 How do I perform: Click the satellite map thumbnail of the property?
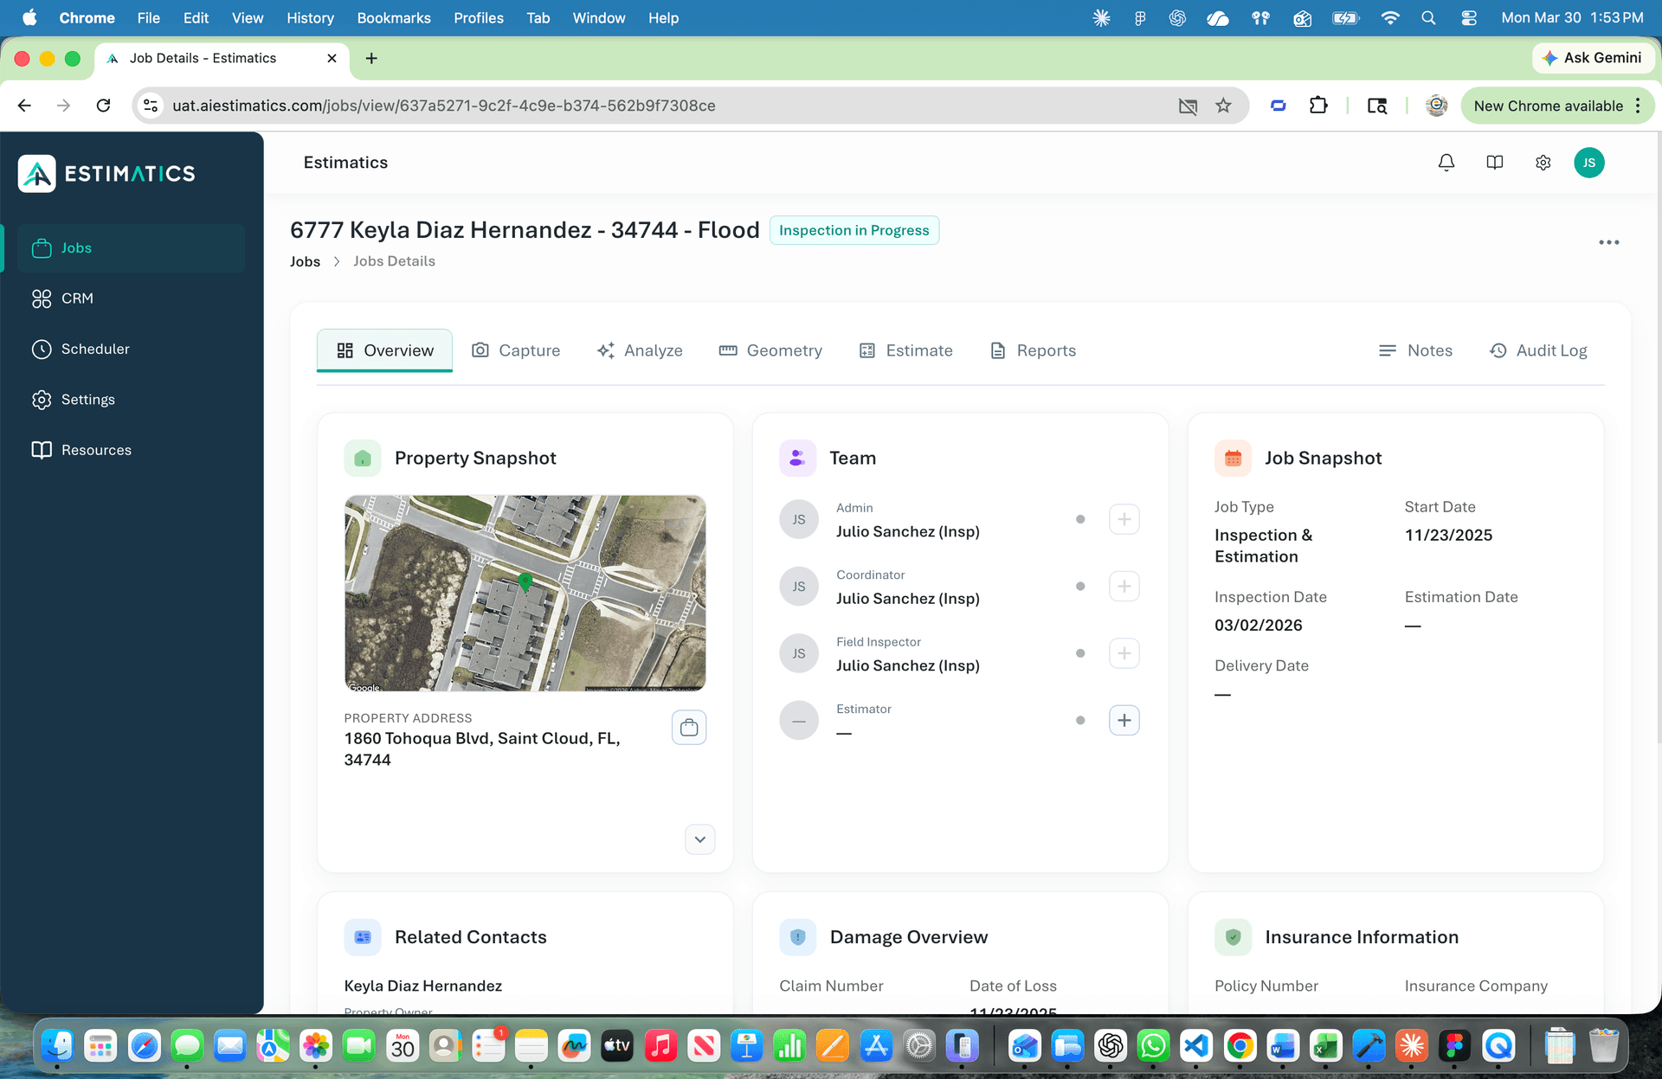pyautogui.click(x=525, y=594)
